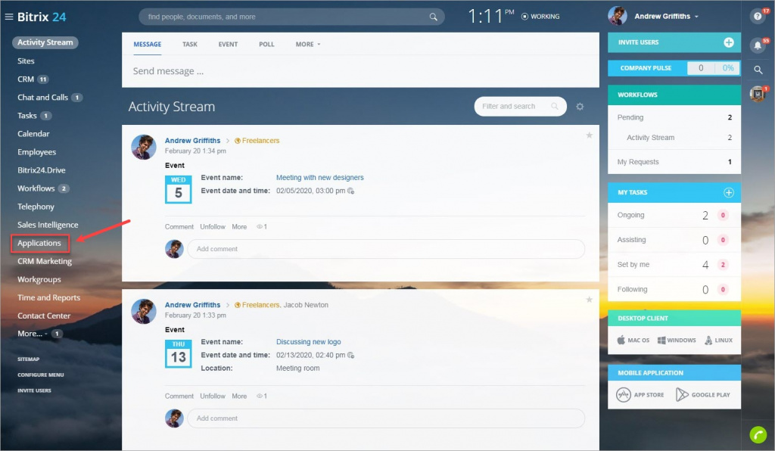Click Unfollow on first post

click(213, 227)
